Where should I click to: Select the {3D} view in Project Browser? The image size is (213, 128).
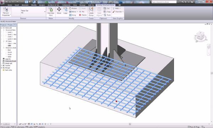pos(9,46)
